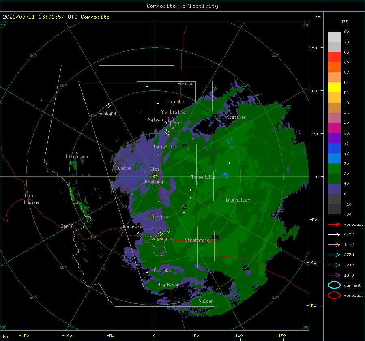This screenshot has height=341, width=365.
Task: Click the cyan current ellipse icon
Action: [x=334, y=285]
